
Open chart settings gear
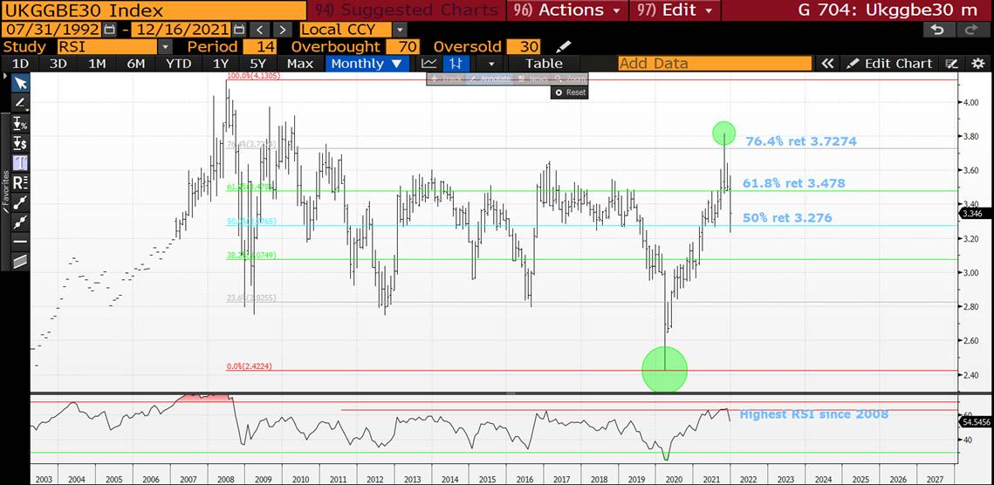point(979,64)
